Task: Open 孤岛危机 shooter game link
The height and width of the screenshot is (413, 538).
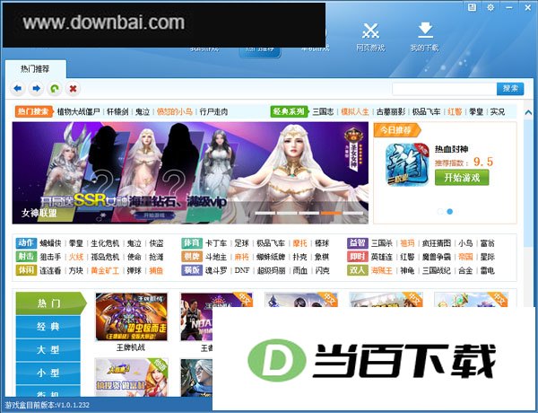Action: (x=105, y=257)
